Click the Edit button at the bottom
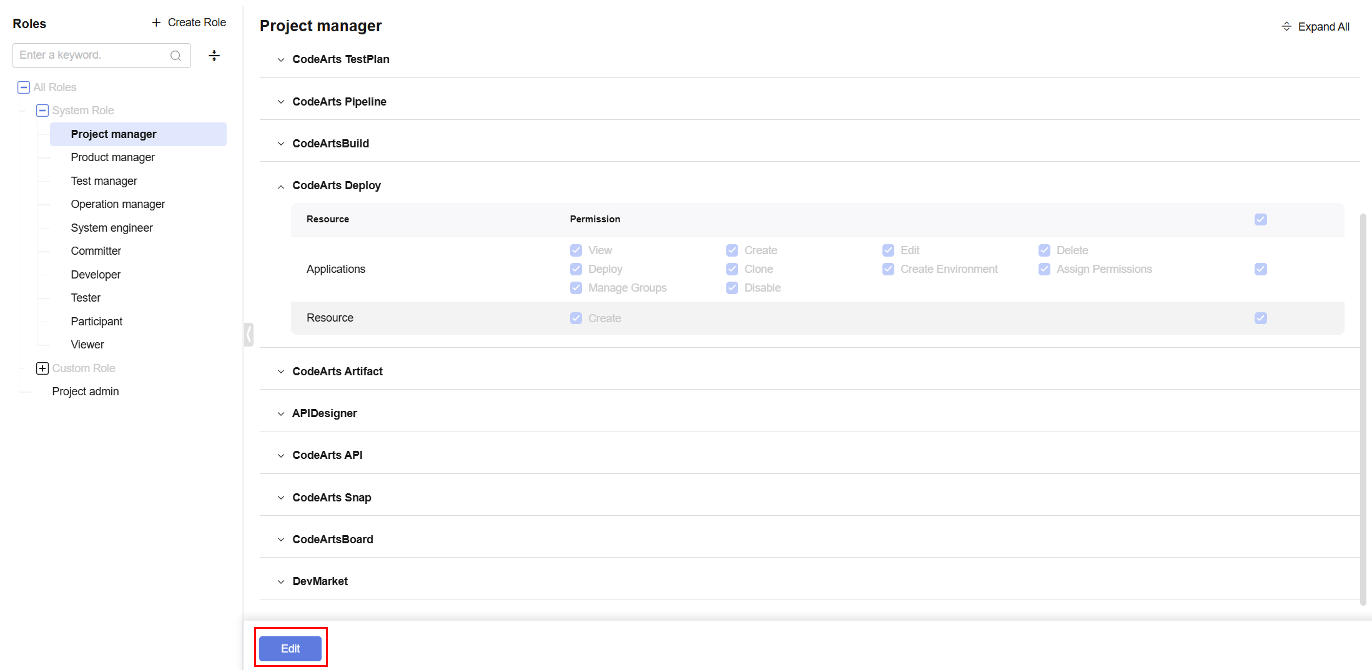The height and width of the screenshot is (670, 1372). coord(290,649)
